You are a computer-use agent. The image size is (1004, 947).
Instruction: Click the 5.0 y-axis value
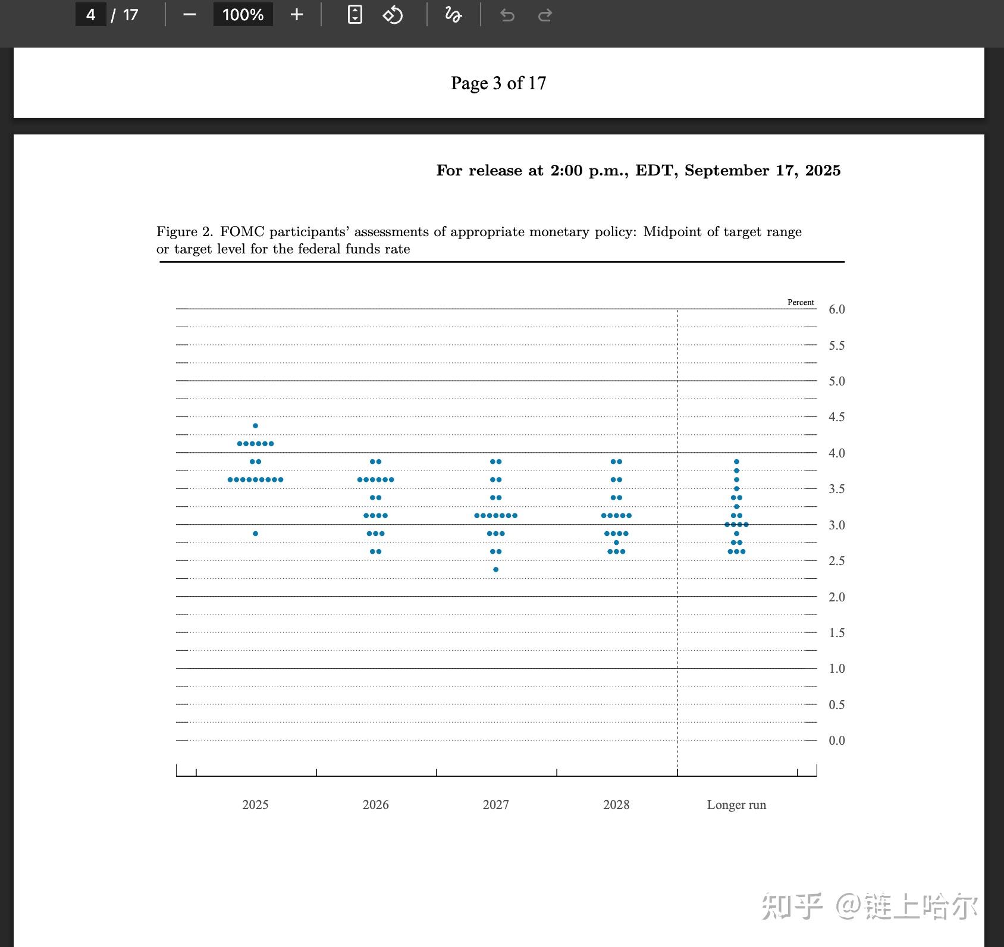(x=837, y=381)
